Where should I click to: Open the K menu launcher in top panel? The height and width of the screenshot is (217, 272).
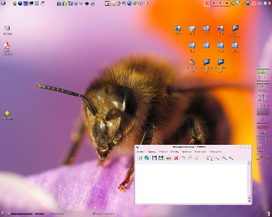coord(3,3)
